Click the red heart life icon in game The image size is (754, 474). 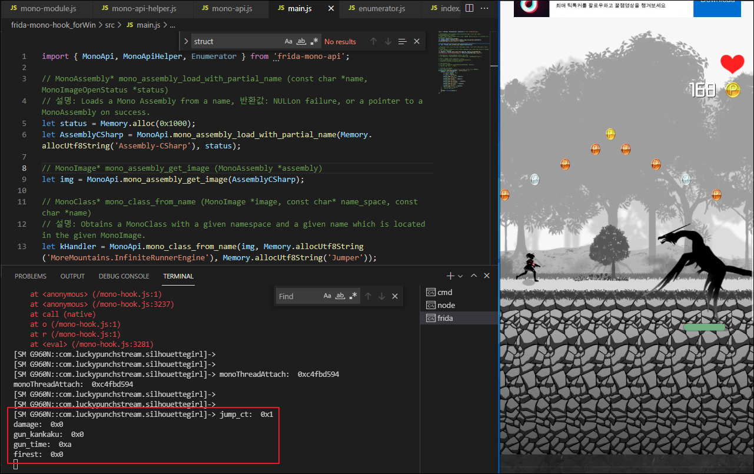point(732,64)
